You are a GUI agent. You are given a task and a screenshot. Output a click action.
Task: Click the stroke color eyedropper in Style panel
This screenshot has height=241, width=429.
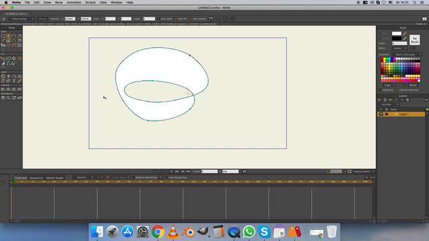(x=405, y=39)
